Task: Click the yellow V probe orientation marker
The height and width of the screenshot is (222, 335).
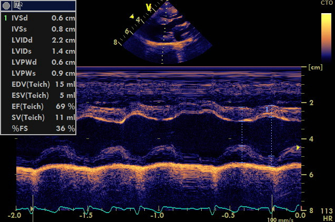Action: pos(149,7)
